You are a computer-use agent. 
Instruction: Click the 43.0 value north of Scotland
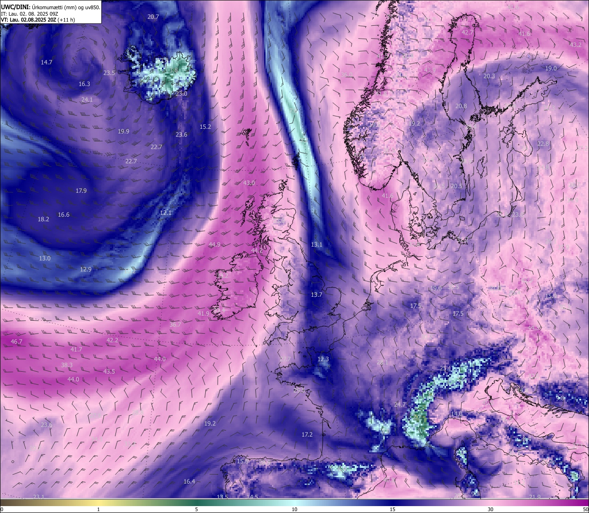(249, 183)
